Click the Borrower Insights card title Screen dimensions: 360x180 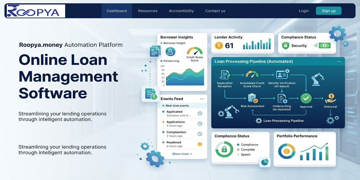click(176, 37)
